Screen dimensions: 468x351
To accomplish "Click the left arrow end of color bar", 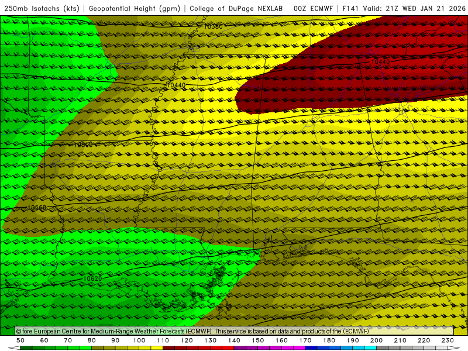I will [x=14, y=348].
